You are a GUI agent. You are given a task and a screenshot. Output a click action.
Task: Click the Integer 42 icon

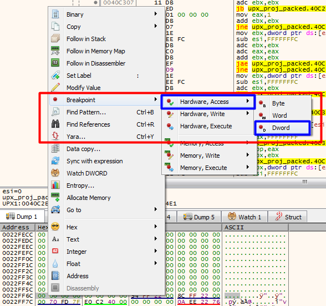(x=55, y=251)
